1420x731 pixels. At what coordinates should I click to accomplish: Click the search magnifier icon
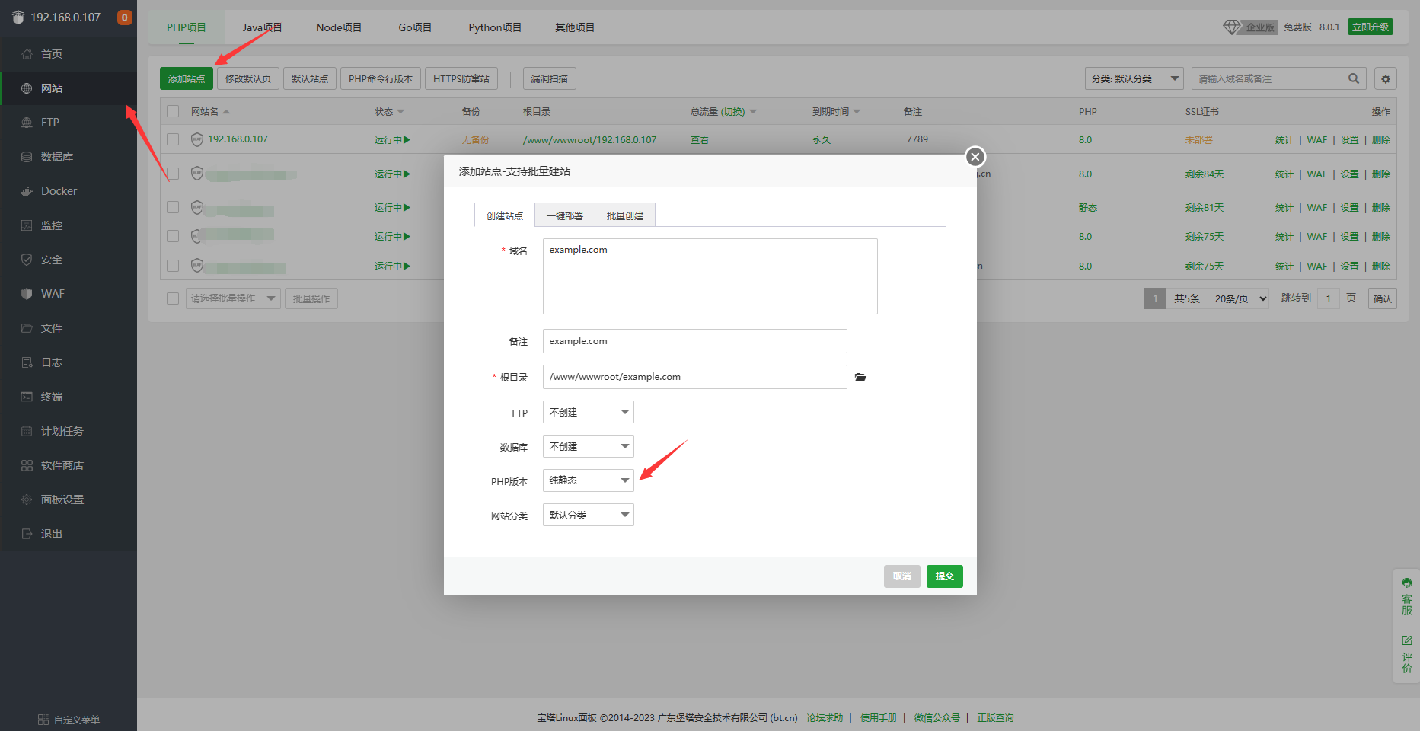(x=1353, y=78)
